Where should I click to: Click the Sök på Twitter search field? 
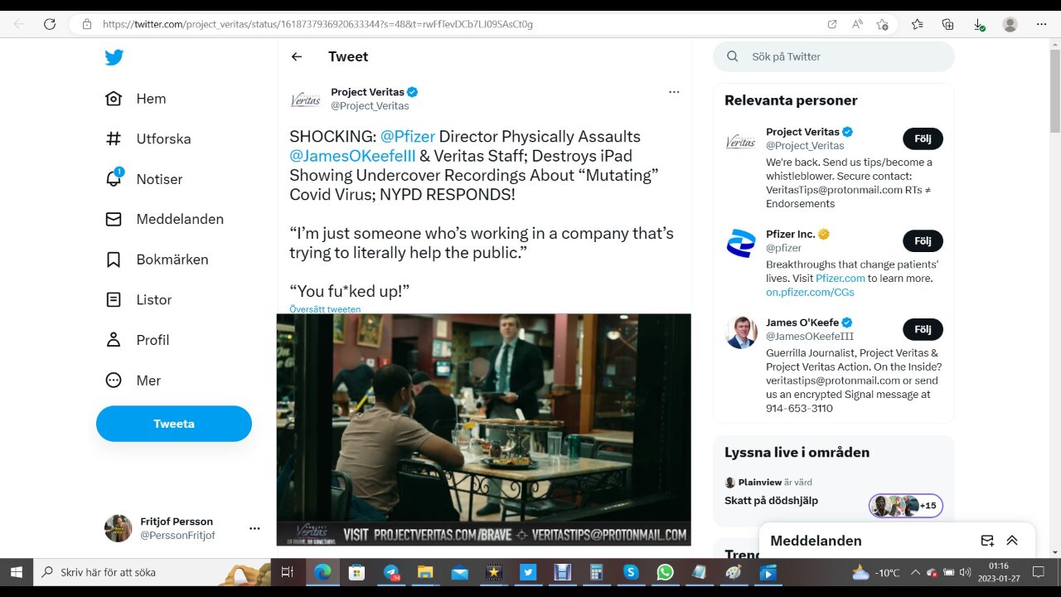(834, 56)
